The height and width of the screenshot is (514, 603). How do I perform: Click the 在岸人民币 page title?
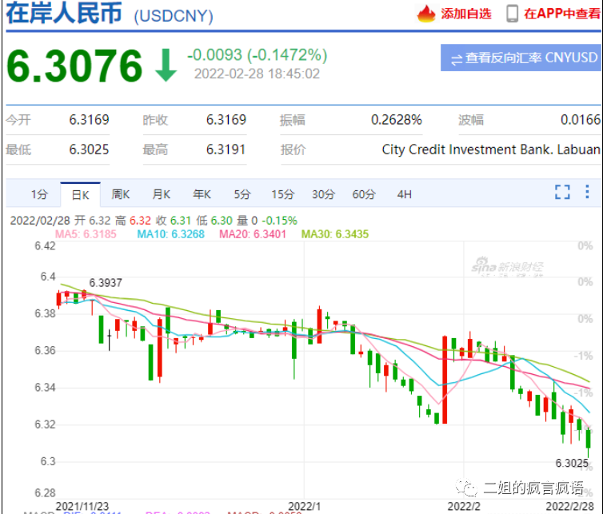[64, 13]
